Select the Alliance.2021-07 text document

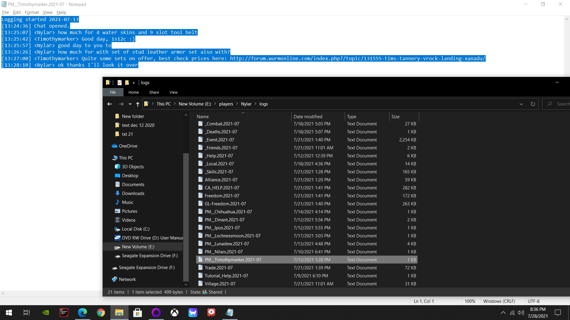221,180
